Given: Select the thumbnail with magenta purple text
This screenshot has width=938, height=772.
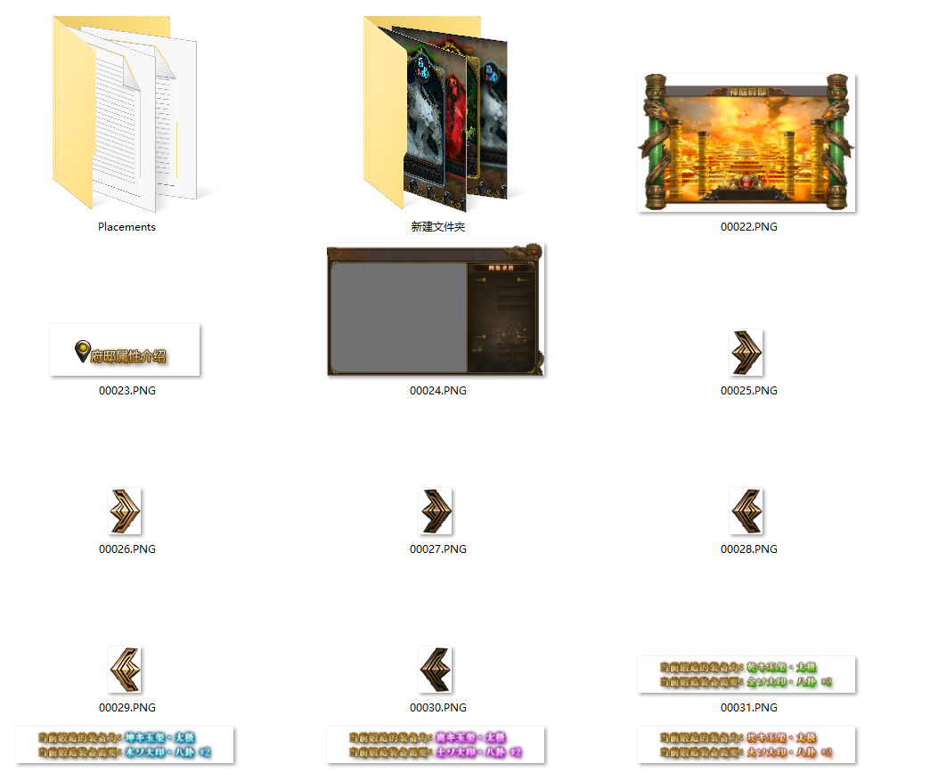Looking at the screenshot, I should [436, 745].
